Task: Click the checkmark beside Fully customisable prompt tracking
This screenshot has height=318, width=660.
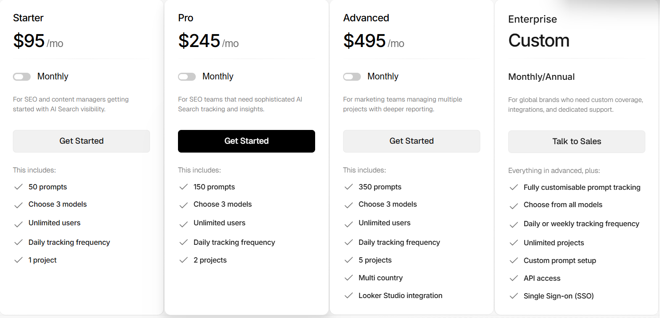Action: pos(514,187)
